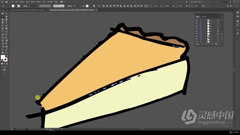This screenshot has width=240, height=135.
Task: Select the Column Graph tool
Action: click(x=6, y=46)
